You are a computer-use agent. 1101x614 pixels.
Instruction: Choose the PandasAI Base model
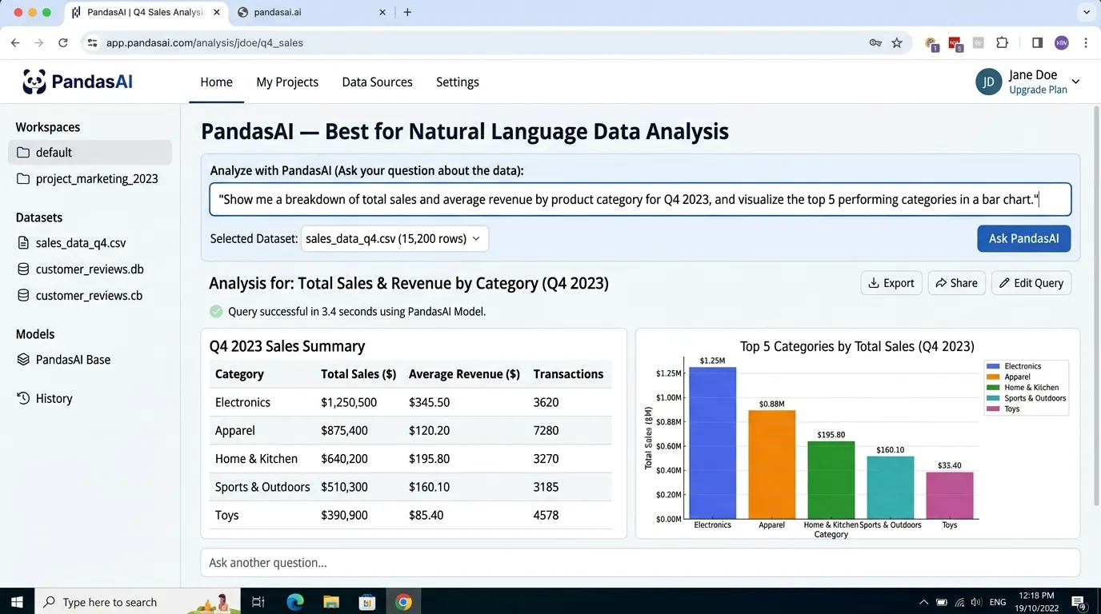click(x=64, y=360)
